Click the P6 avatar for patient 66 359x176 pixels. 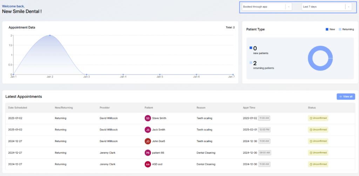coord(148,153)
